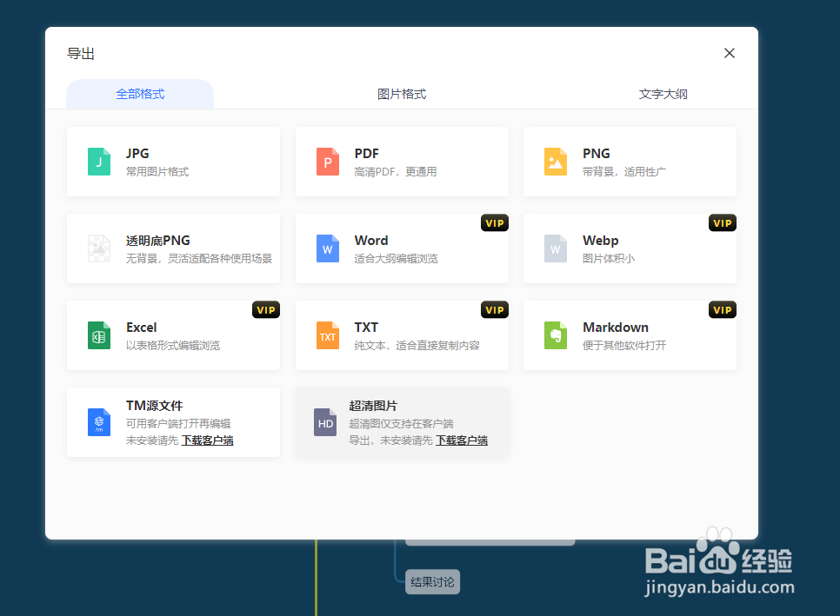The height and width of the screenshot is (616, 840).
Task: Click the 超清图仅支持在客户端 description
Action: [401, 424]
